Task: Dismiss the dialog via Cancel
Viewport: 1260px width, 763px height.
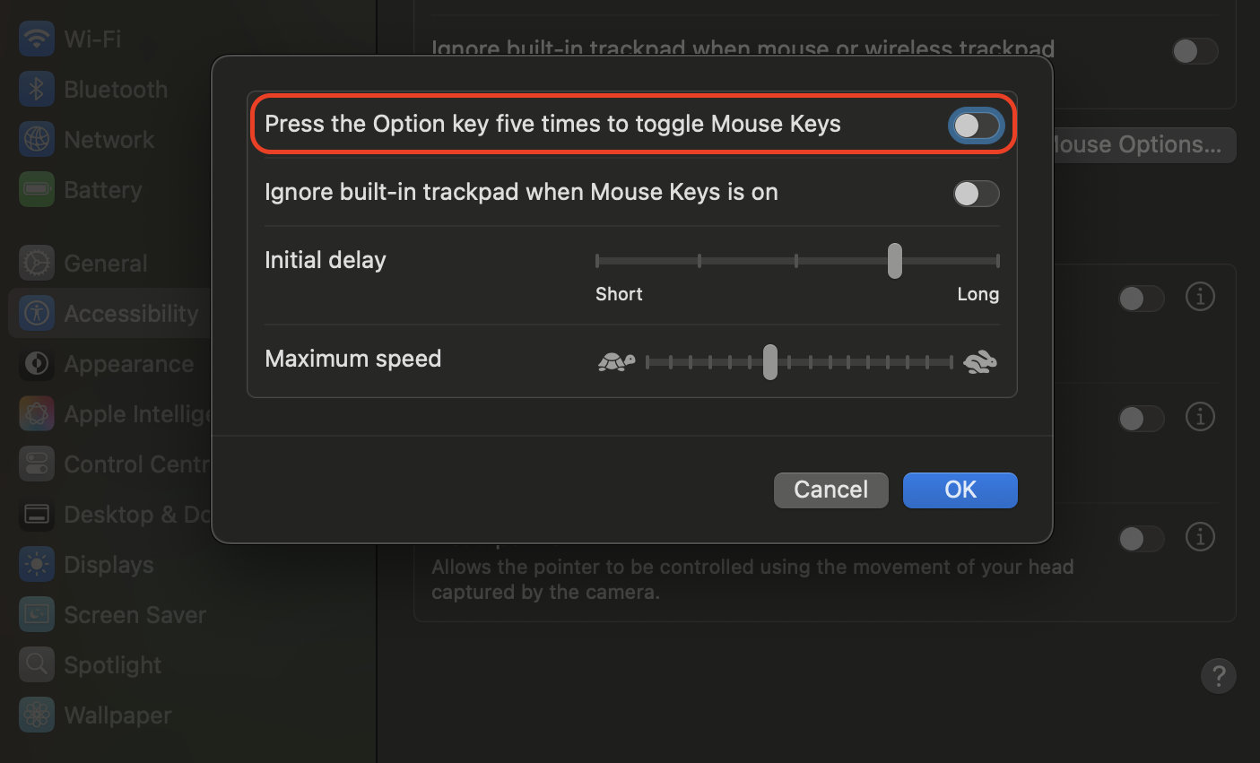Action: [x=830, y=490]
